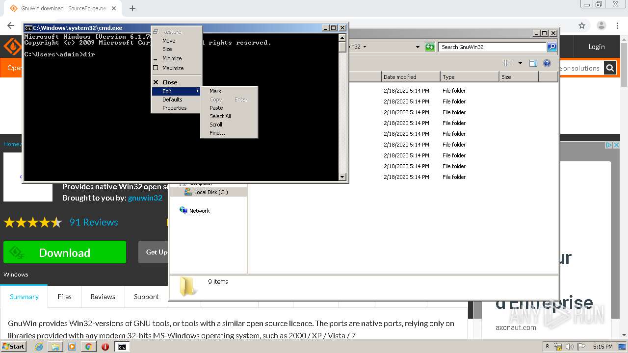Open Defaults from the cmd system menu
The image size is (628, 353).
tap(172, 100)
